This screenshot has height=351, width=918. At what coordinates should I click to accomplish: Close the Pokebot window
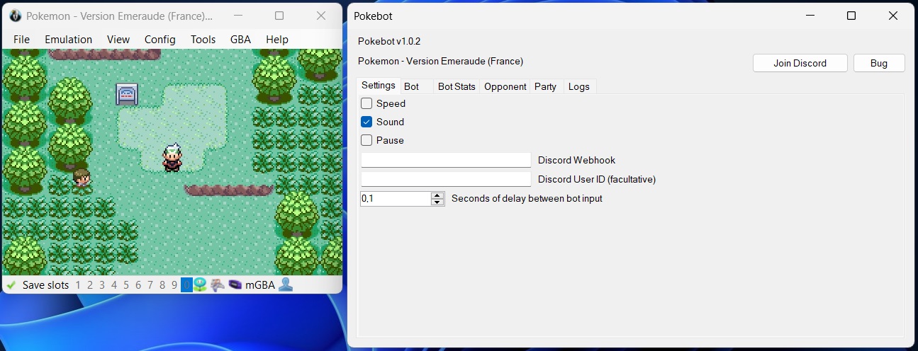[x=893, y=16]
